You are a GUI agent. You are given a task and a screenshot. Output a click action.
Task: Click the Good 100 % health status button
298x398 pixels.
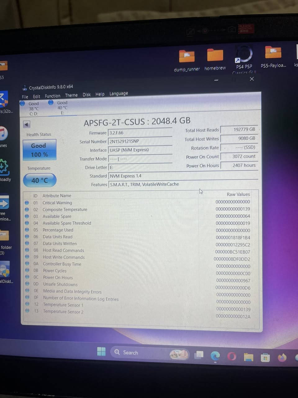click(x=39, y=150)
